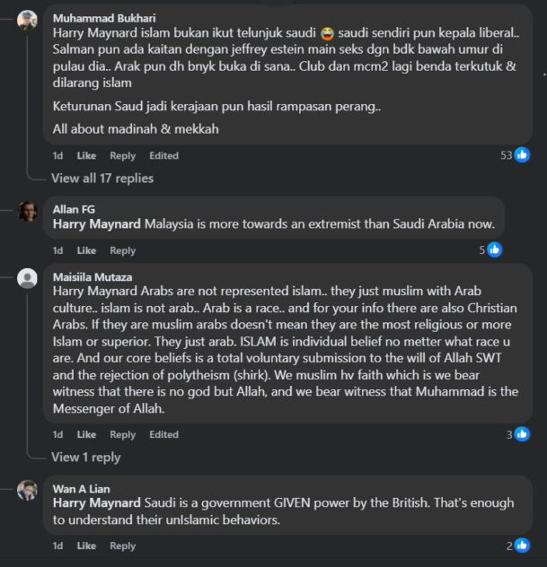Open Allan FG's profile avatar

(28, 212)
